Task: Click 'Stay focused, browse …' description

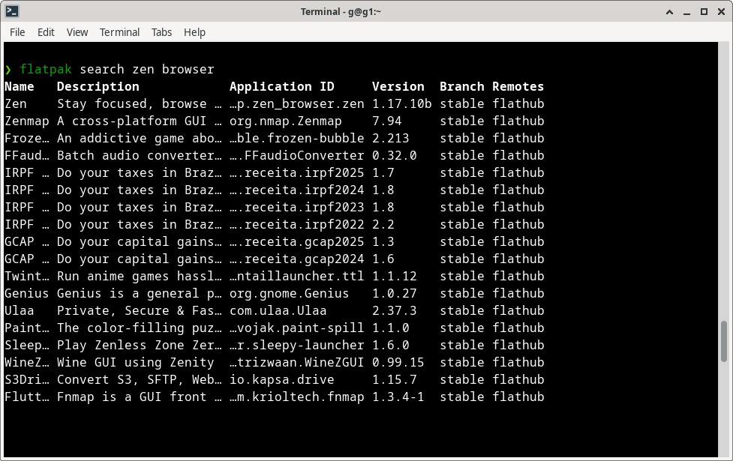Action: coord(140,103)
